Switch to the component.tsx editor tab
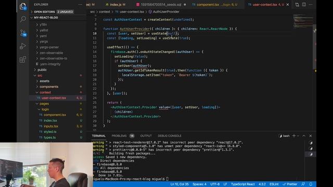 pyautogui.click(x=215, y=5)
